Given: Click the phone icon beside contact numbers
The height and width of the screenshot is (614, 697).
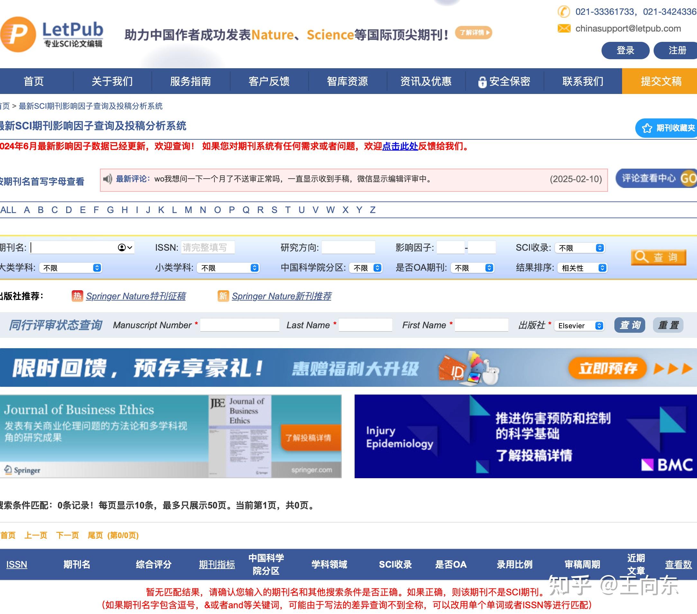Looking at the screenshot, I should [x=563, y=12].
